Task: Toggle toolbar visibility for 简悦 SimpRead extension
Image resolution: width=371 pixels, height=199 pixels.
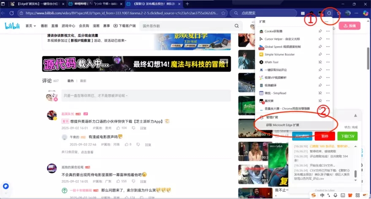Action: point(320,93)
